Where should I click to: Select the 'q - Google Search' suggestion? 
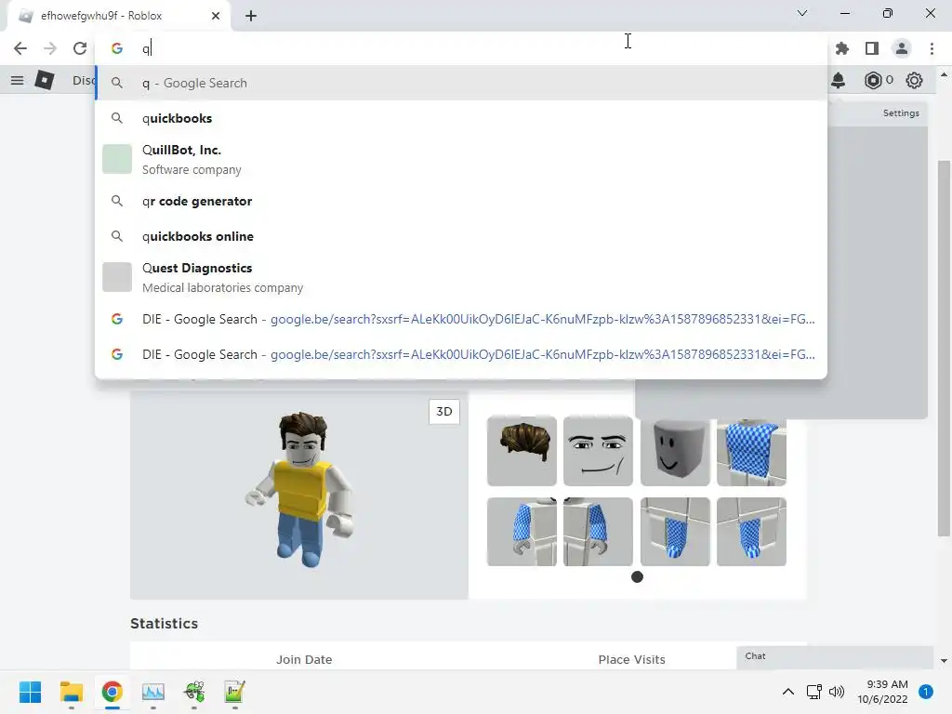pos(461,83)
